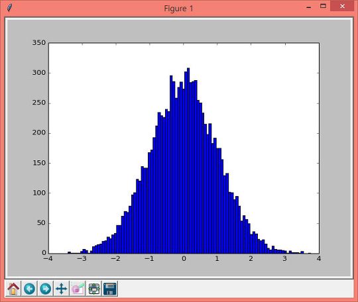Click the y-axis label 150
This screenshot has height=302, width=358.
(39, 163)
